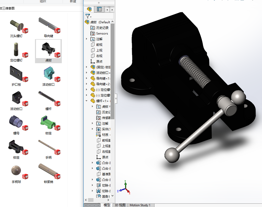Select the 材质 material item
This screenshot has width=262, height=207.
(105, 135)
